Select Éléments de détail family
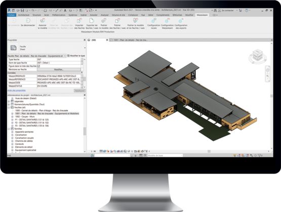 click(24, 147)
